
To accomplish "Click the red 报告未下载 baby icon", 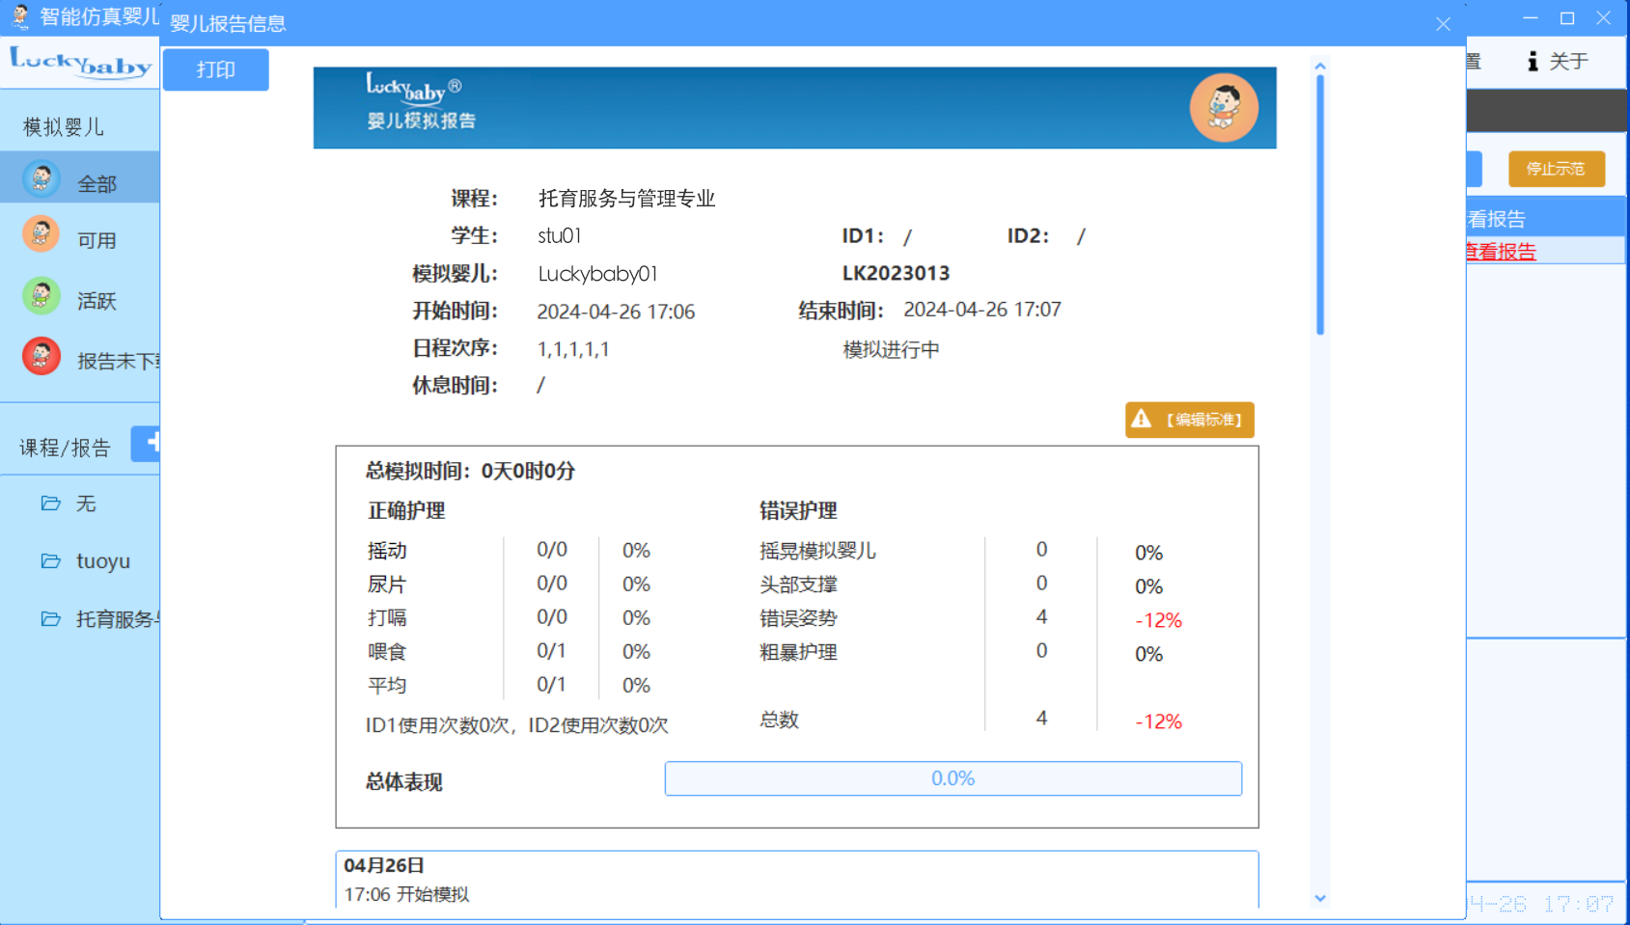I will pyautogui.click(x=41, y=357).
